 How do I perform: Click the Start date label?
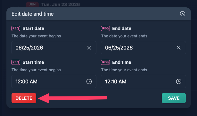click(x=33, y=28)
